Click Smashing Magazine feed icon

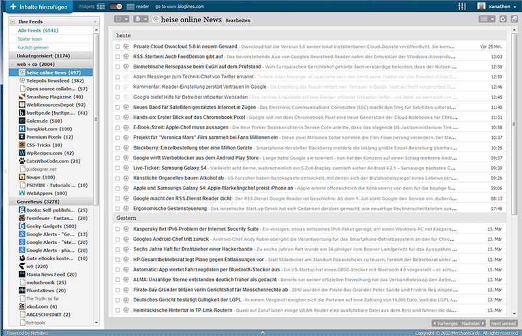click(x=22, y=97)
